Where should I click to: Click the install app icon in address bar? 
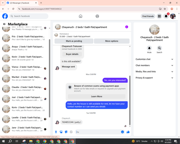[x=160, y=9]
